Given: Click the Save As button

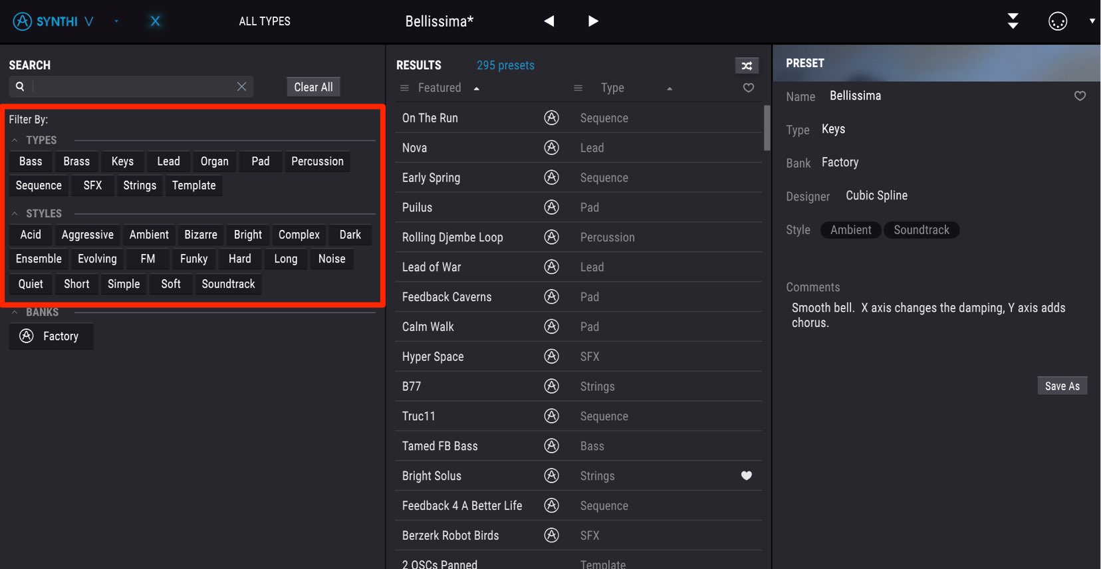Looking at the screenshot, I should pos(1062,386).
